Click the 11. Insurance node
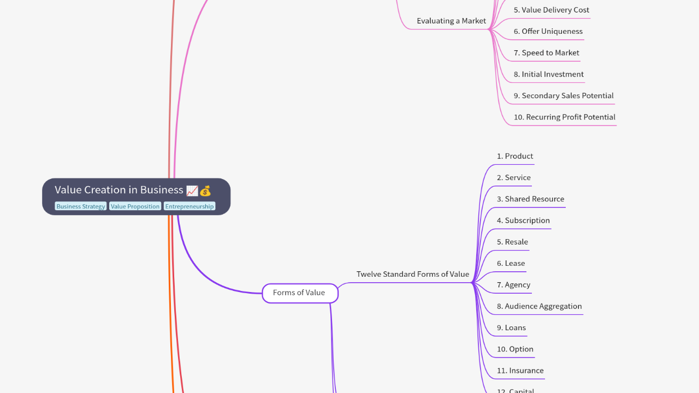The height and width of the screenshot is (393, 699). pos(520,371)
